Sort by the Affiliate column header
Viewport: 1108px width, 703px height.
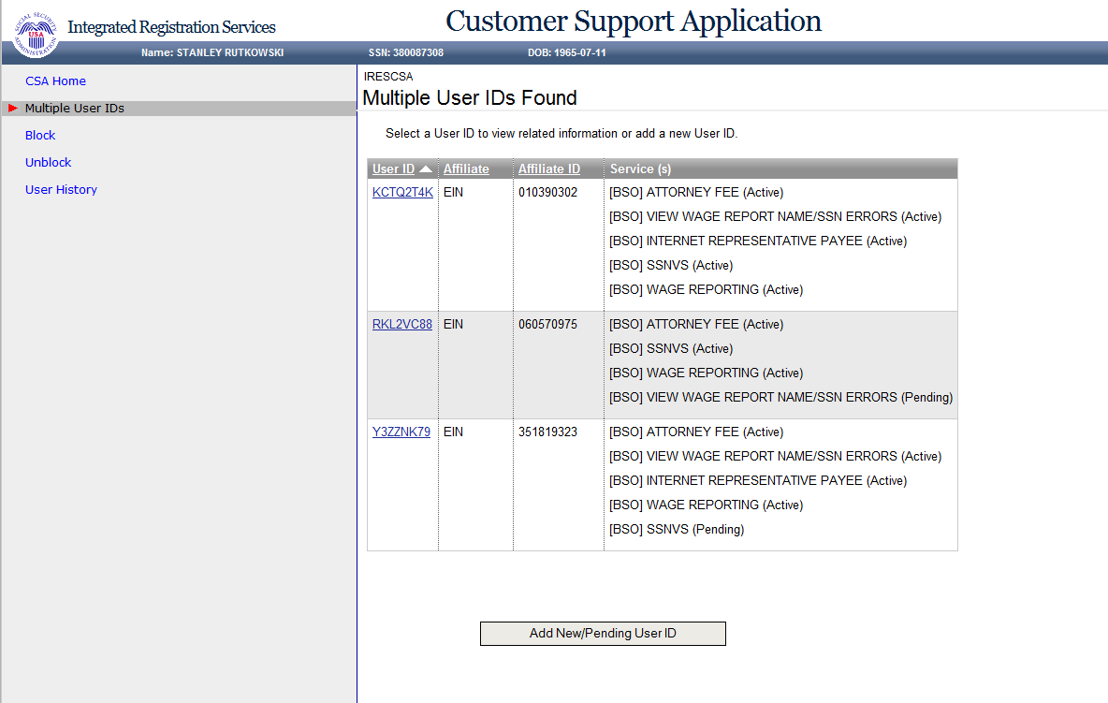[x=466, y=169]
